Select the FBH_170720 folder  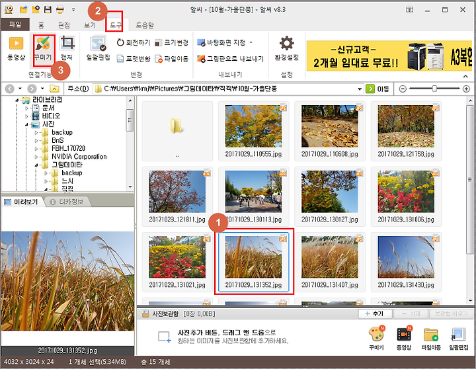(x=68, y=149)
